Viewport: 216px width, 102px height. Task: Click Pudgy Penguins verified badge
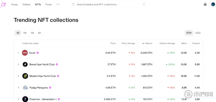(x=50, y=88)
